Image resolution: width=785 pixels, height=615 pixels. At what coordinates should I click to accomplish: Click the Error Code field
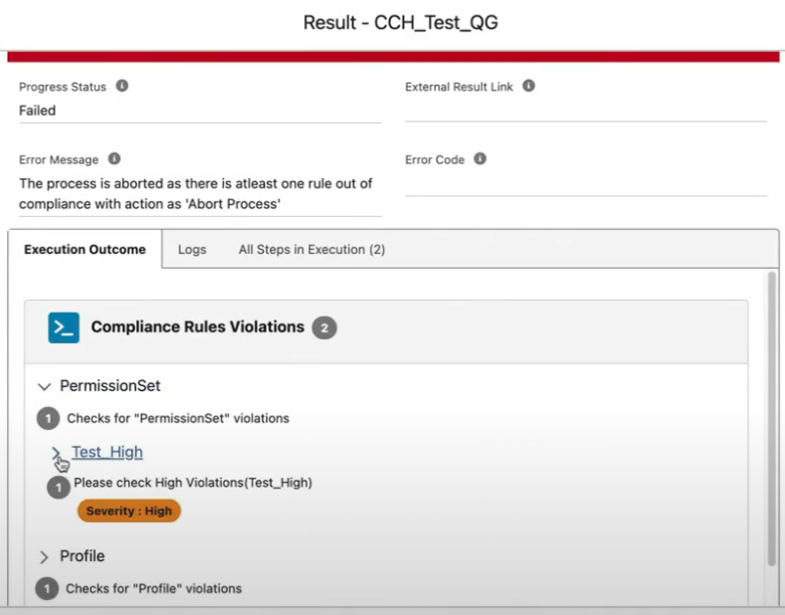pyautogui.click(x=586, y=183)
